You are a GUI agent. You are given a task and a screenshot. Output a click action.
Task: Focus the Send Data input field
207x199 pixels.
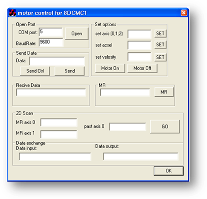point(57,61)
